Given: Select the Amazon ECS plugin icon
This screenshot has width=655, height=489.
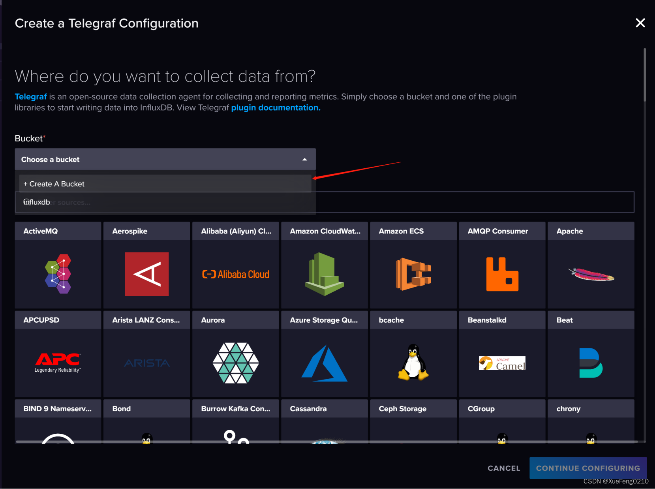Looking at the screenshot, I should (x=413, y=274).
